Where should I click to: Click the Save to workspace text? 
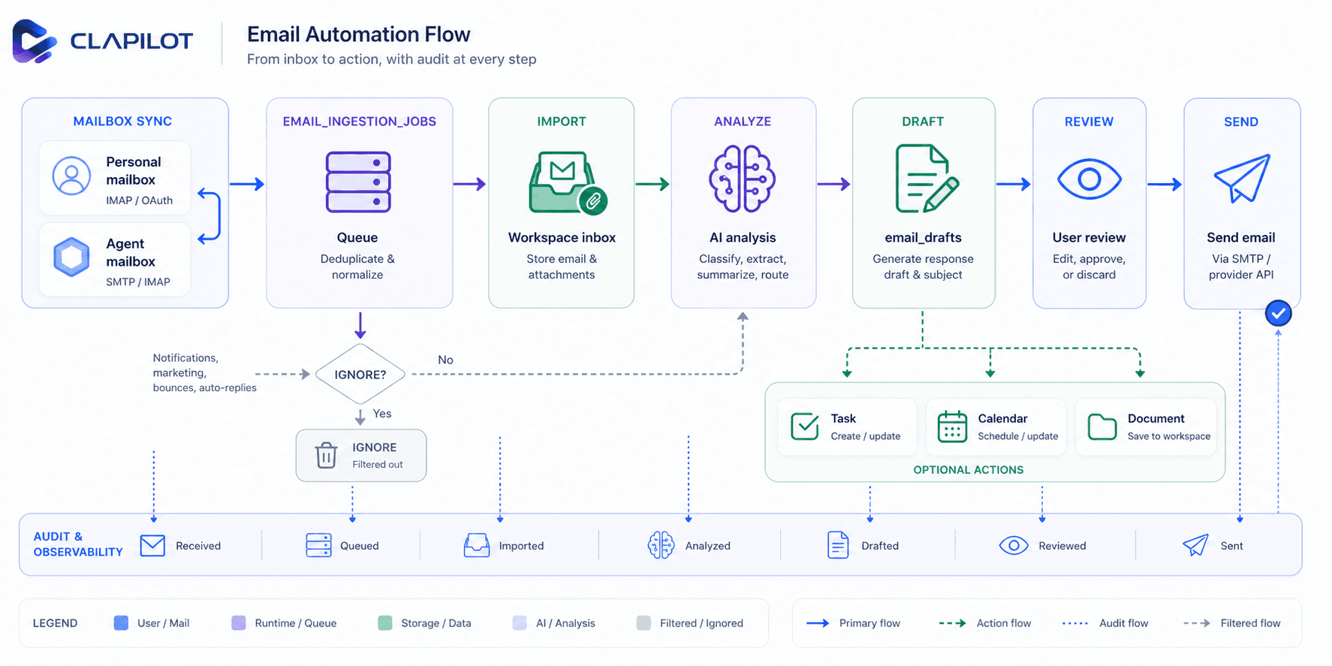1168,436
